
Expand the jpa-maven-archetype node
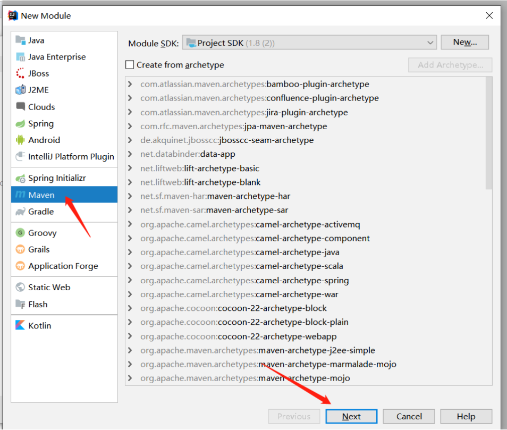(x=130, y=126)
